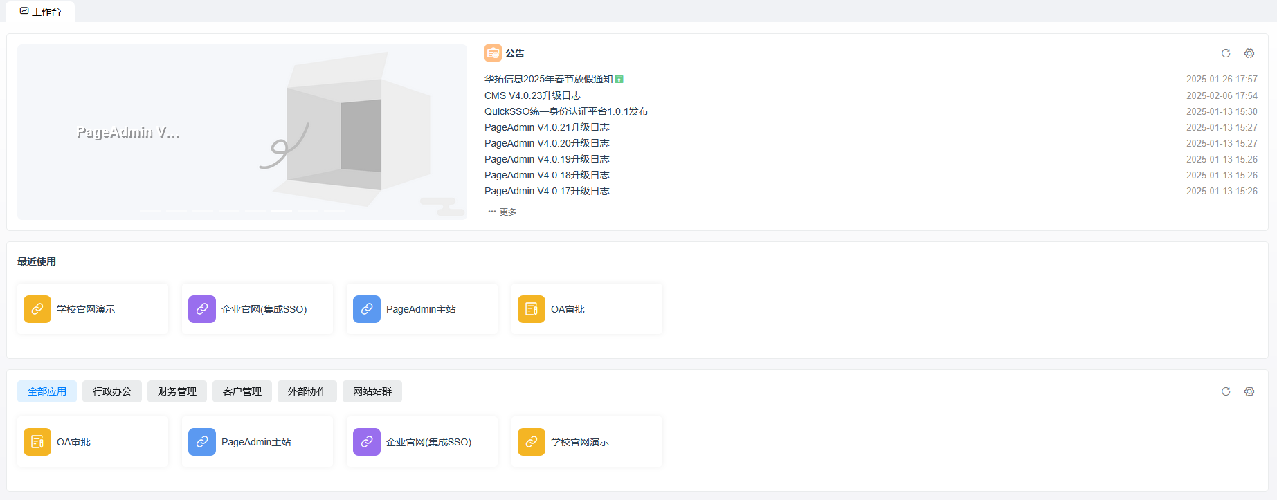This screenshot has width=1277, height=500.
Task: Select the 工作台 tab at the top
Action: coord(41,12)
